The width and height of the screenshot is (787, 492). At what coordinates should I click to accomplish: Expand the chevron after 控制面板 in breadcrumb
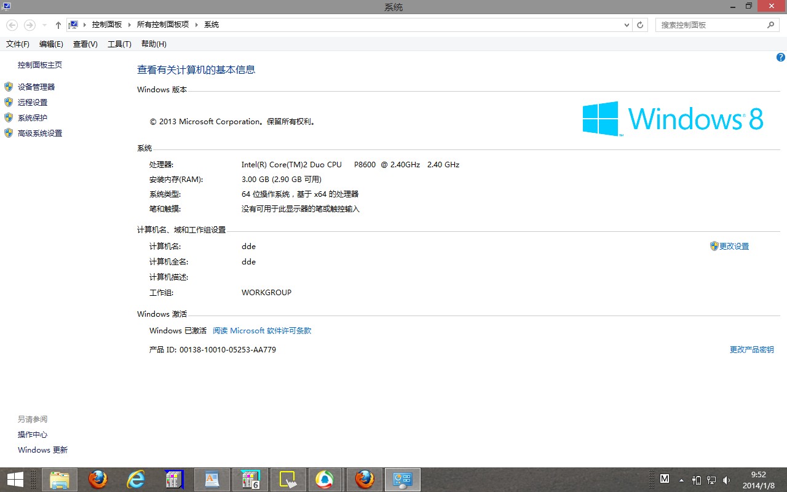pos(129,25)
